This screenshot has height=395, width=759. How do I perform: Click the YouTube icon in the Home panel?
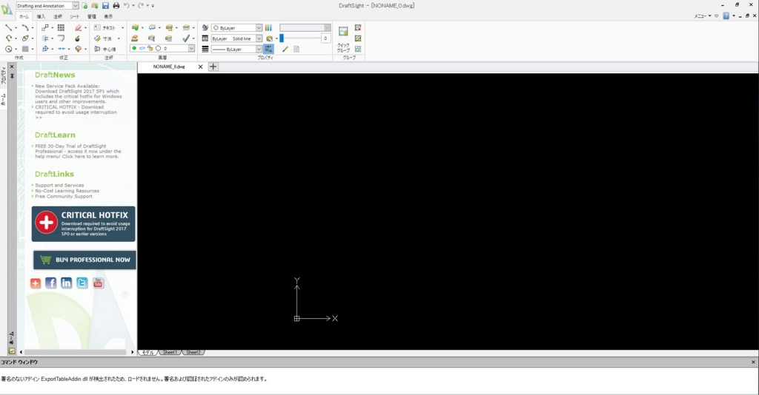[99, 283]
